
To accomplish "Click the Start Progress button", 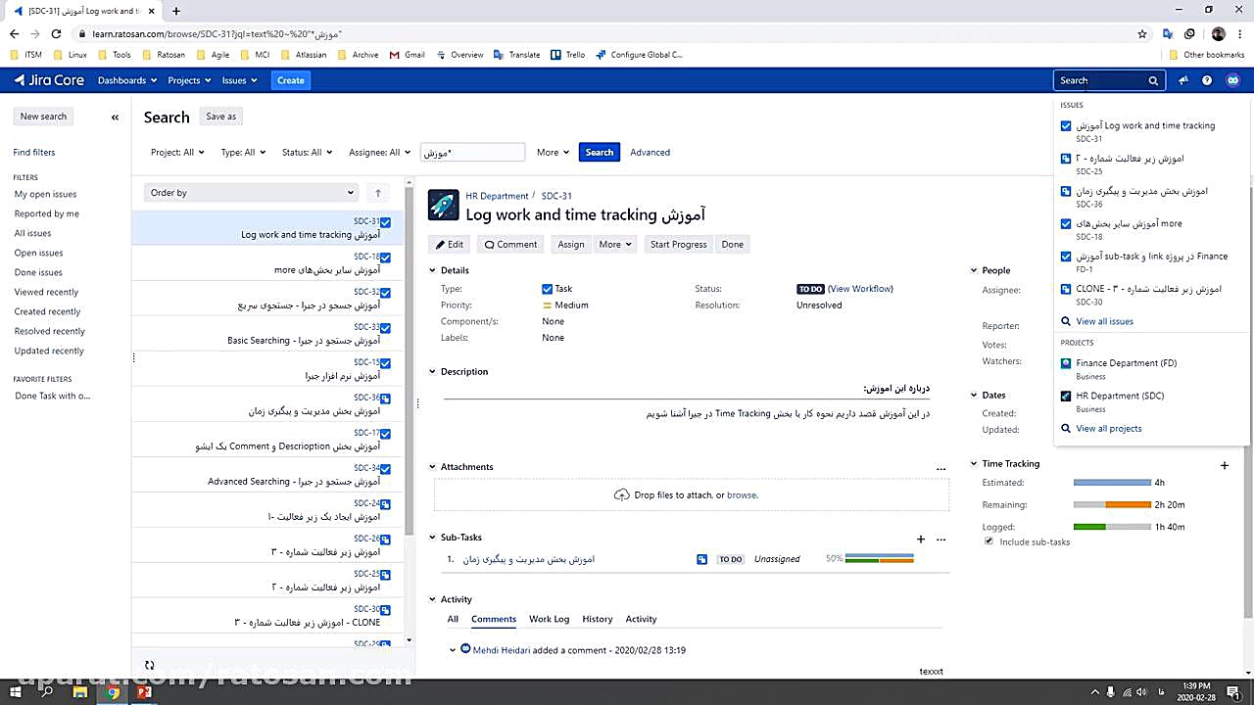I will pyautogui.click(x=678, y=244).
